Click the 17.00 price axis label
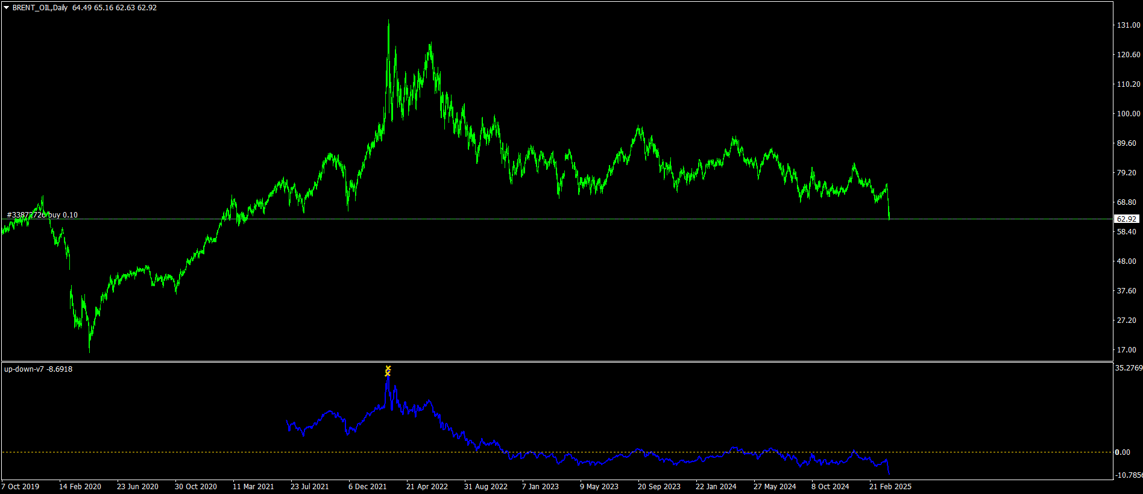Screen dimensions: 1143x494 [x=1127, y=350]
